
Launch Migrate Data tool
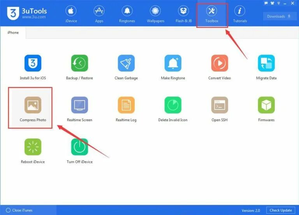click(266, 67)
